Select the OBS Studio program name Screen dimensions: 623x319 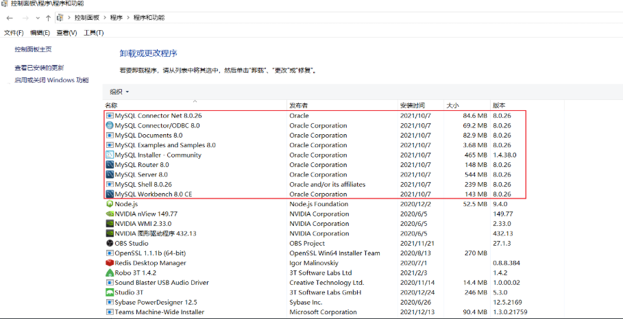[x=132, y=243]
